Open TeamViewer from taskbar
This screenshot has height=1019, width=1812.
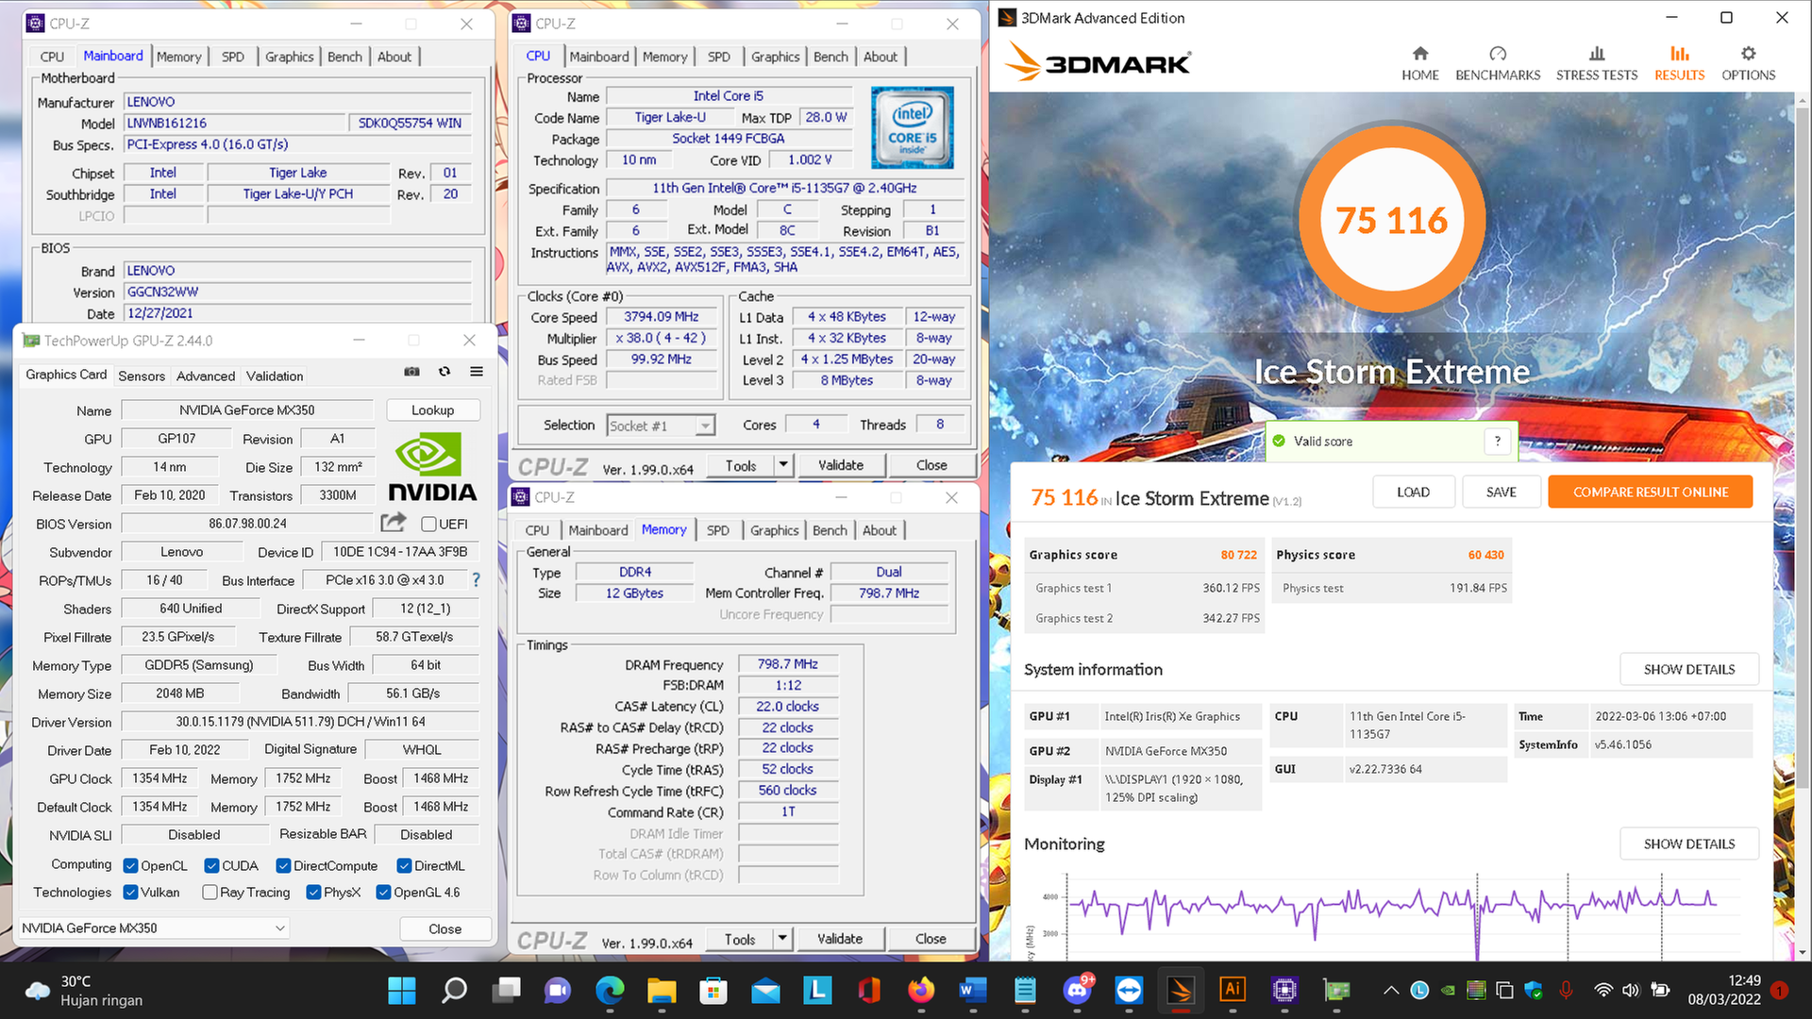pyautogui.click(x=1129, y=990)
